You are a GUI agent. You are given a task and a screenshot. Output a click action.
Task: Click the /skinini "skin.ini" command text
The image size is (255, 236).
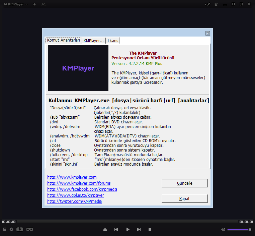point(64,164)
